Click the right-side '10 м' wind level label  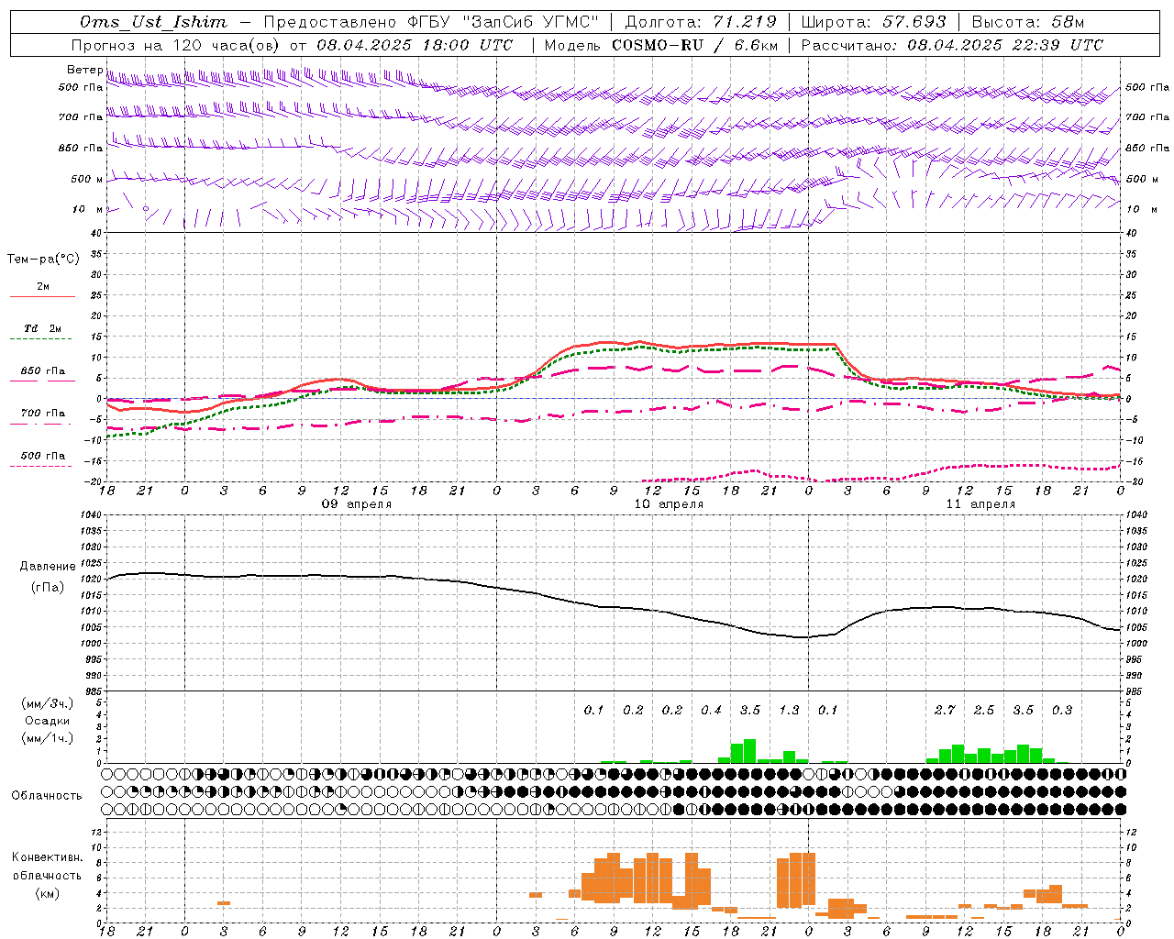click(1142, 209)
